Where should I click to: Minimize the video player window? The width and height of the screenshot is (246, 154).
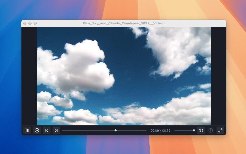click(x=30, y=23)
